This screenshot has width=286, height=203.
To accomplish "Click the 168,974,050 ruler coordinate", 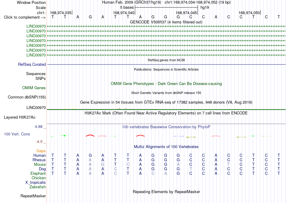I will tap(249, 13).
